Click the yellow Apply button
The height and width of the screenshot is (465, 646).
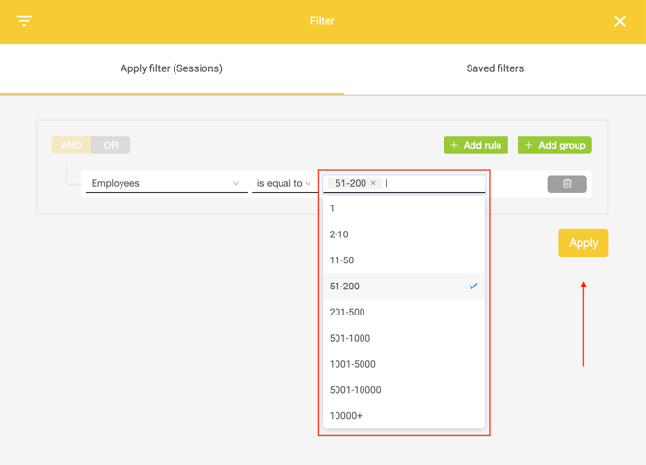tap(583, 243)
